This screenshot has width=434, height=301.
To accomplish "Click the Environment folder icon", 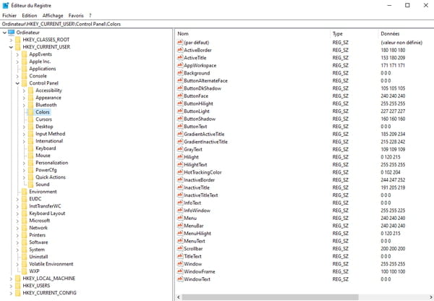I will pos(25,191).
